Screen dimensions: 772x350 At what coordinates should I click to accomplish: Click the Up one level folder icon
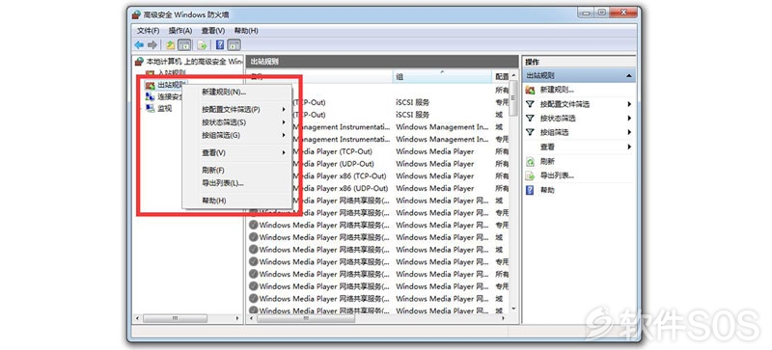pos(171,45)
